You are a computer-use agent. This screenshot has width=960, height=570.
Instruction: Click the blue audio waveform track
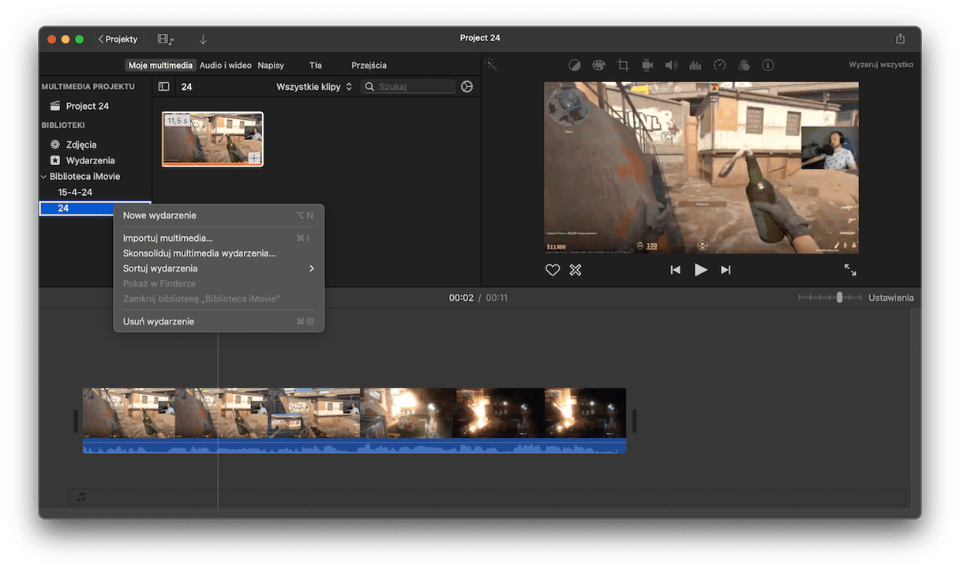coord(354,447)
